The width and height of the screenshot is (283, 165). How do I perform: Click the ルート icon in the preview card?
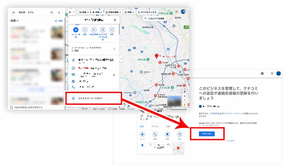142,134
